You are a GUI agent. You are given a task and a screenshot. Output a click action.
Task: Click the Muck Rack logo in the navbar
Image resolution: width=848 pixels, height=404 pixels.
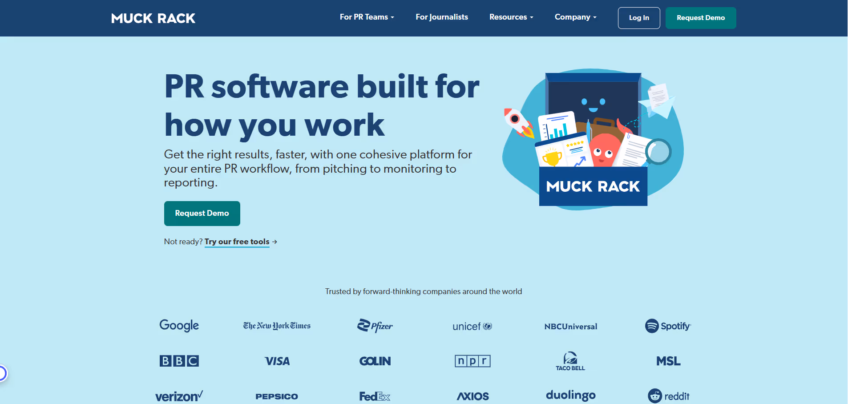pos(153,18)
